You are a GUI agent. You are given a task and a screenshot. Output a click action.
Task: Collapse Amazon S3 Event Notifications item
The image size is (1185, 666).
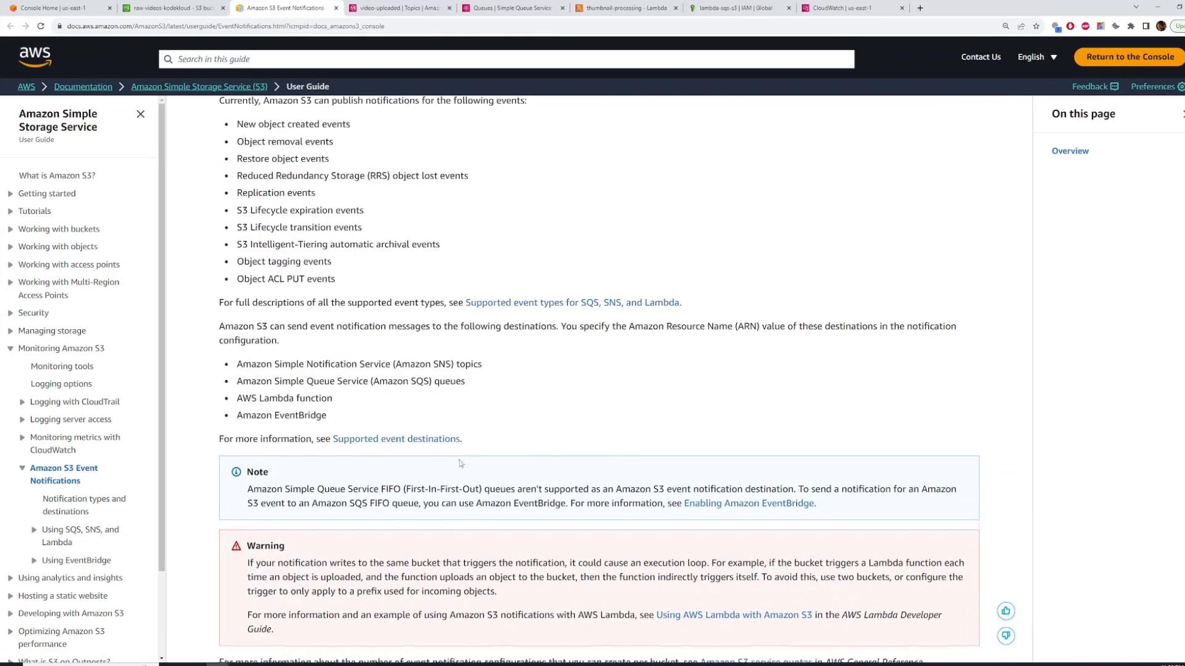(x=22, y=468)
